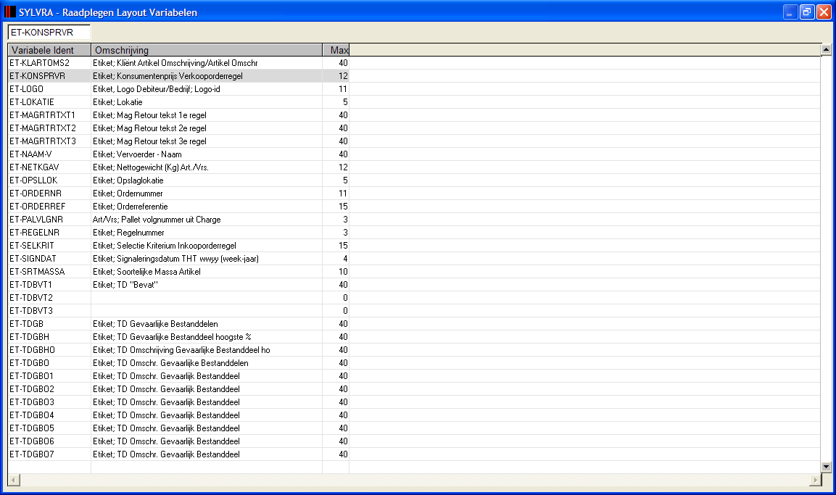
Task: Select the ET-ORDERNR variable
Action: click(x=36, y=194)
